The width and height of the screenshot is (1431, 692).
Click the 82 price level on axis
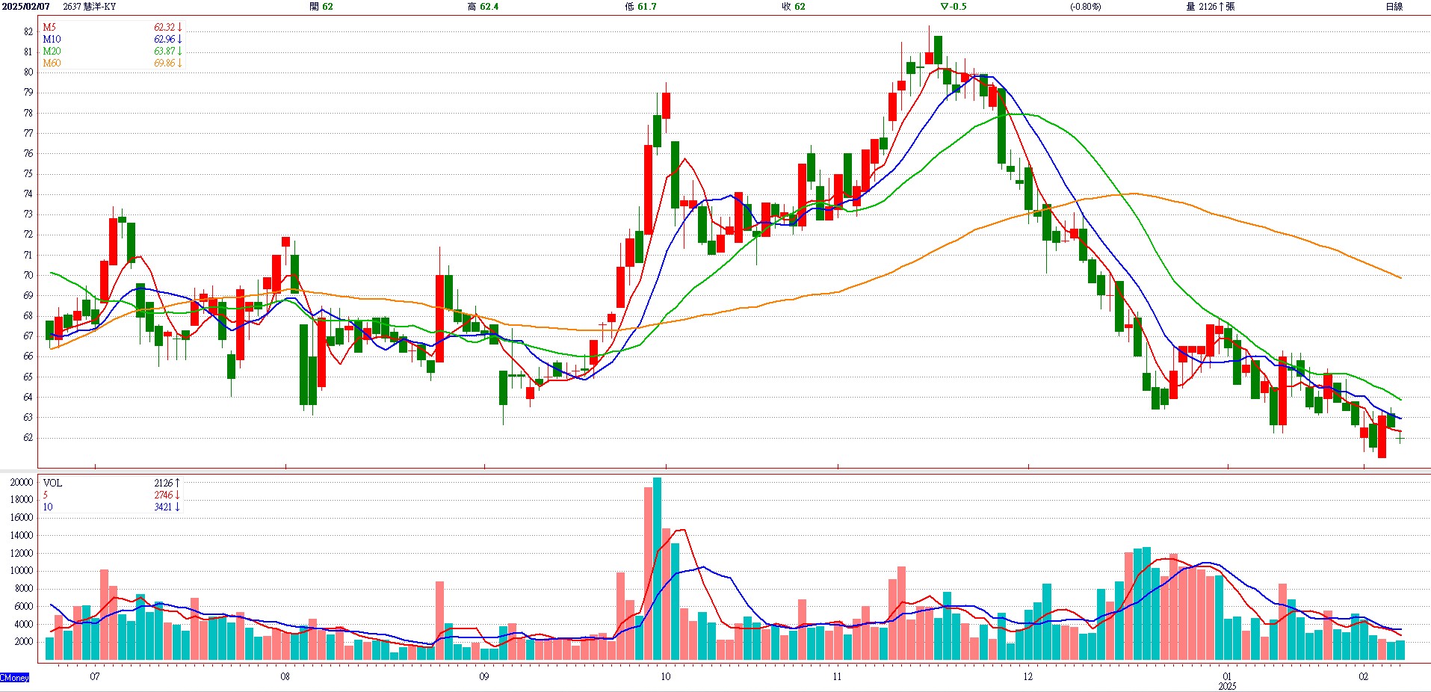pyautogui.click(x=28, y=32)
